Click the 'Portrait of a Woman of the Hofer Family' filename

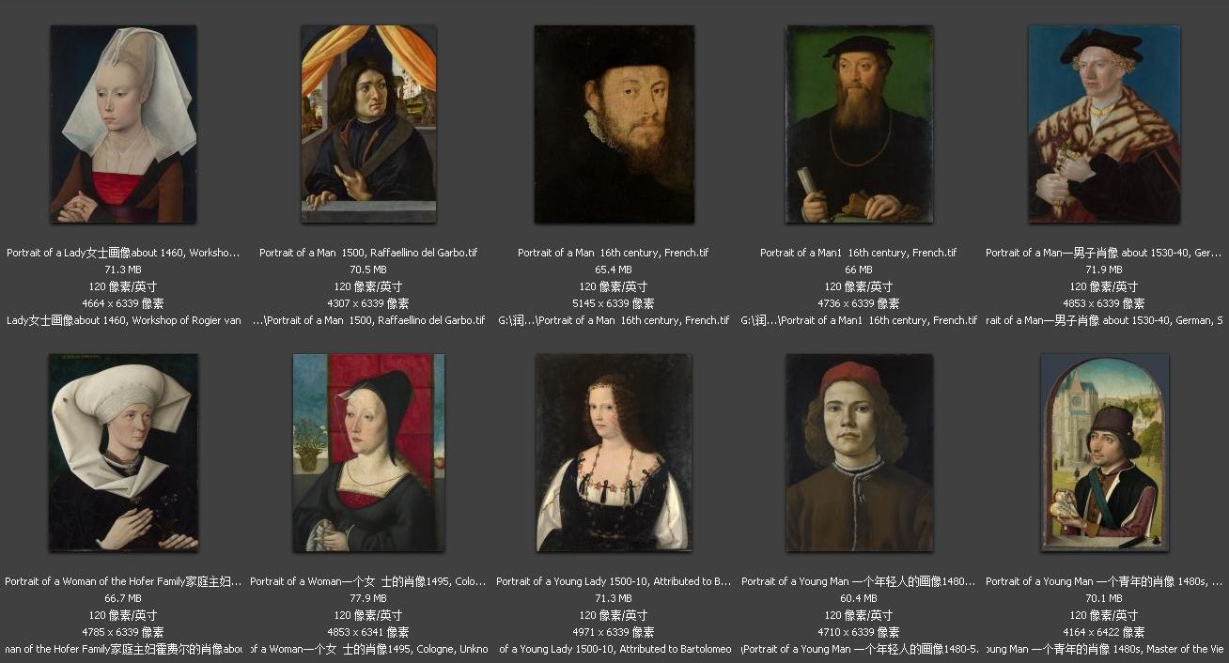123,581
